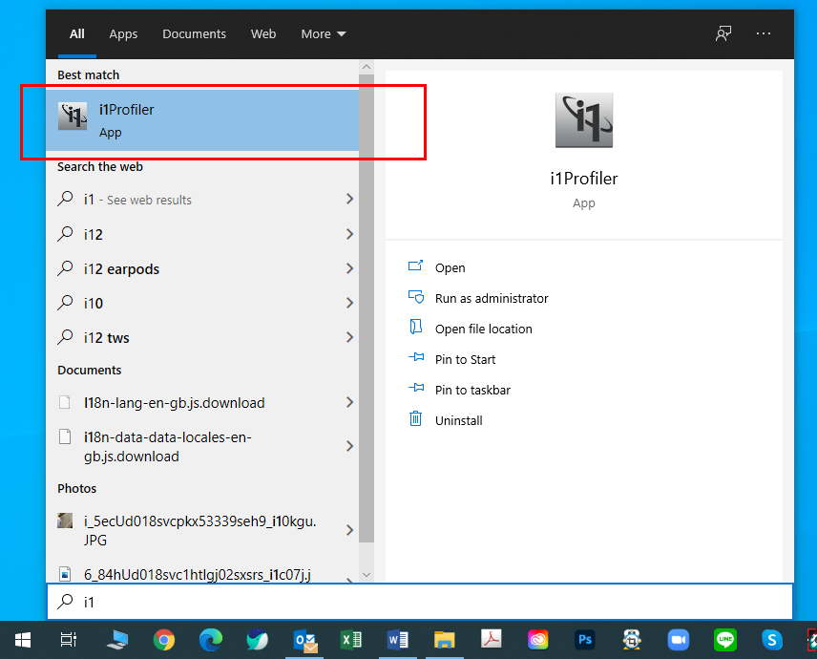Open LINE messenger from the taskbar
This screenshot has width=817, height=659.
pos(725,640)
